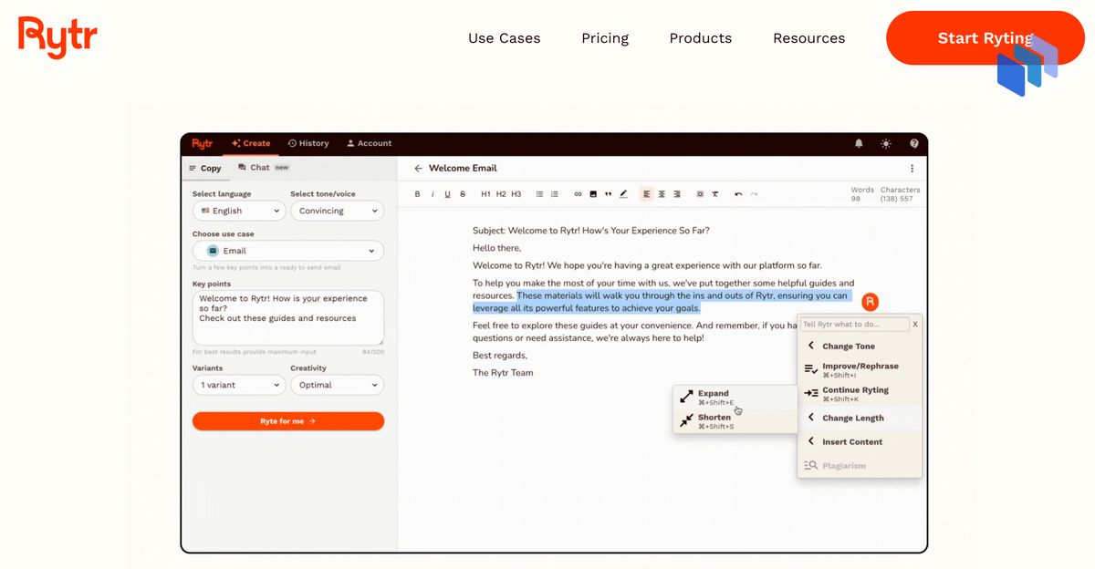Toggle bold formatting in the editor toolbar
1095x569 pixels.
(x=418, y=194)
